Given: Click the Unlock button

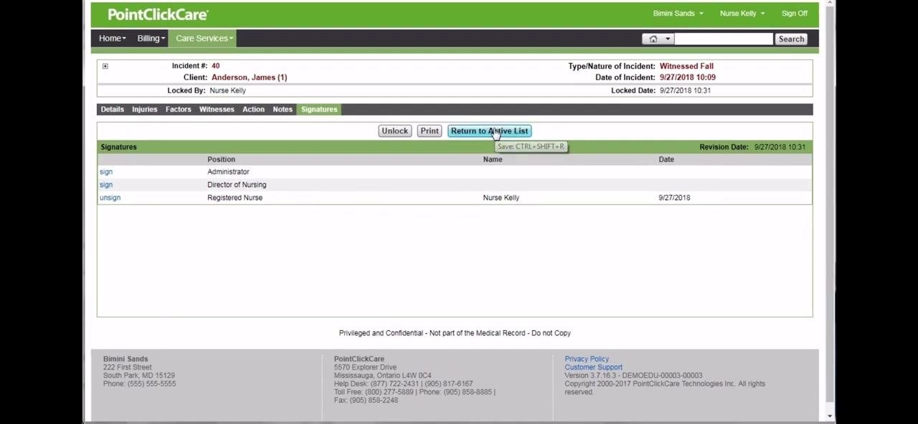Looking at the screenshot, I should click(394, 131).
